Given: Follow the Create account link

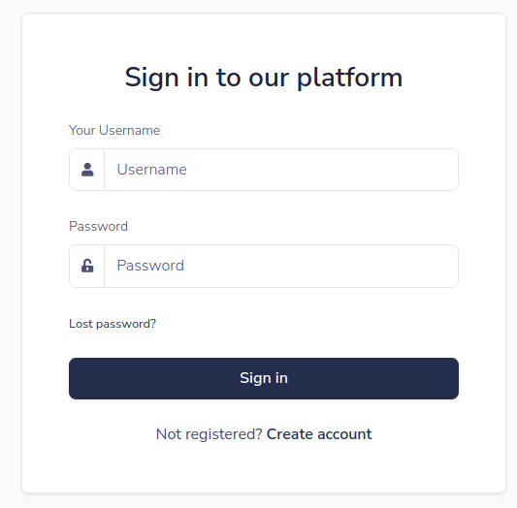Looking at the screenshot, I should tap(319, 434).
